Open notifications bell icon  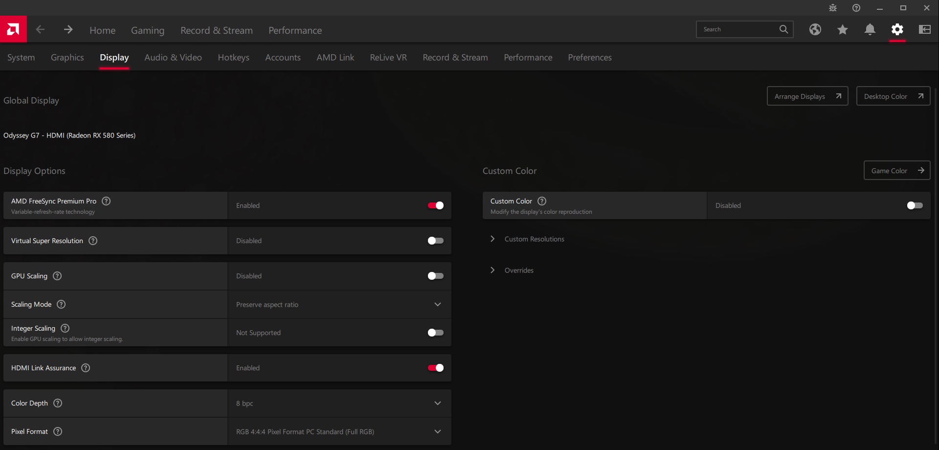coord(870,29)
